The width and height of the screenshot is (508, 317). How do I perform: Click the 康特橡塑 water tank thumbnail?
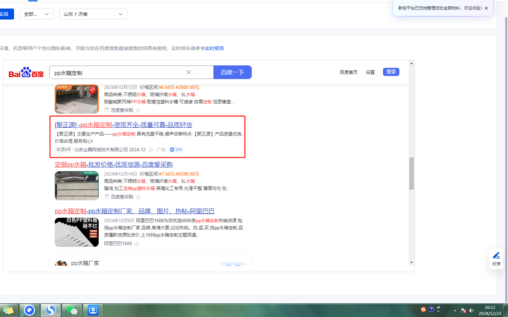pos(77,99)
